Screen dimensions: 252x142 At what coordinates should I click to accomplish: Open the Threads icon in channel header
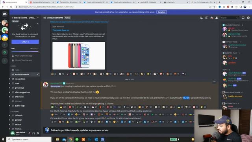coord(201,18)
